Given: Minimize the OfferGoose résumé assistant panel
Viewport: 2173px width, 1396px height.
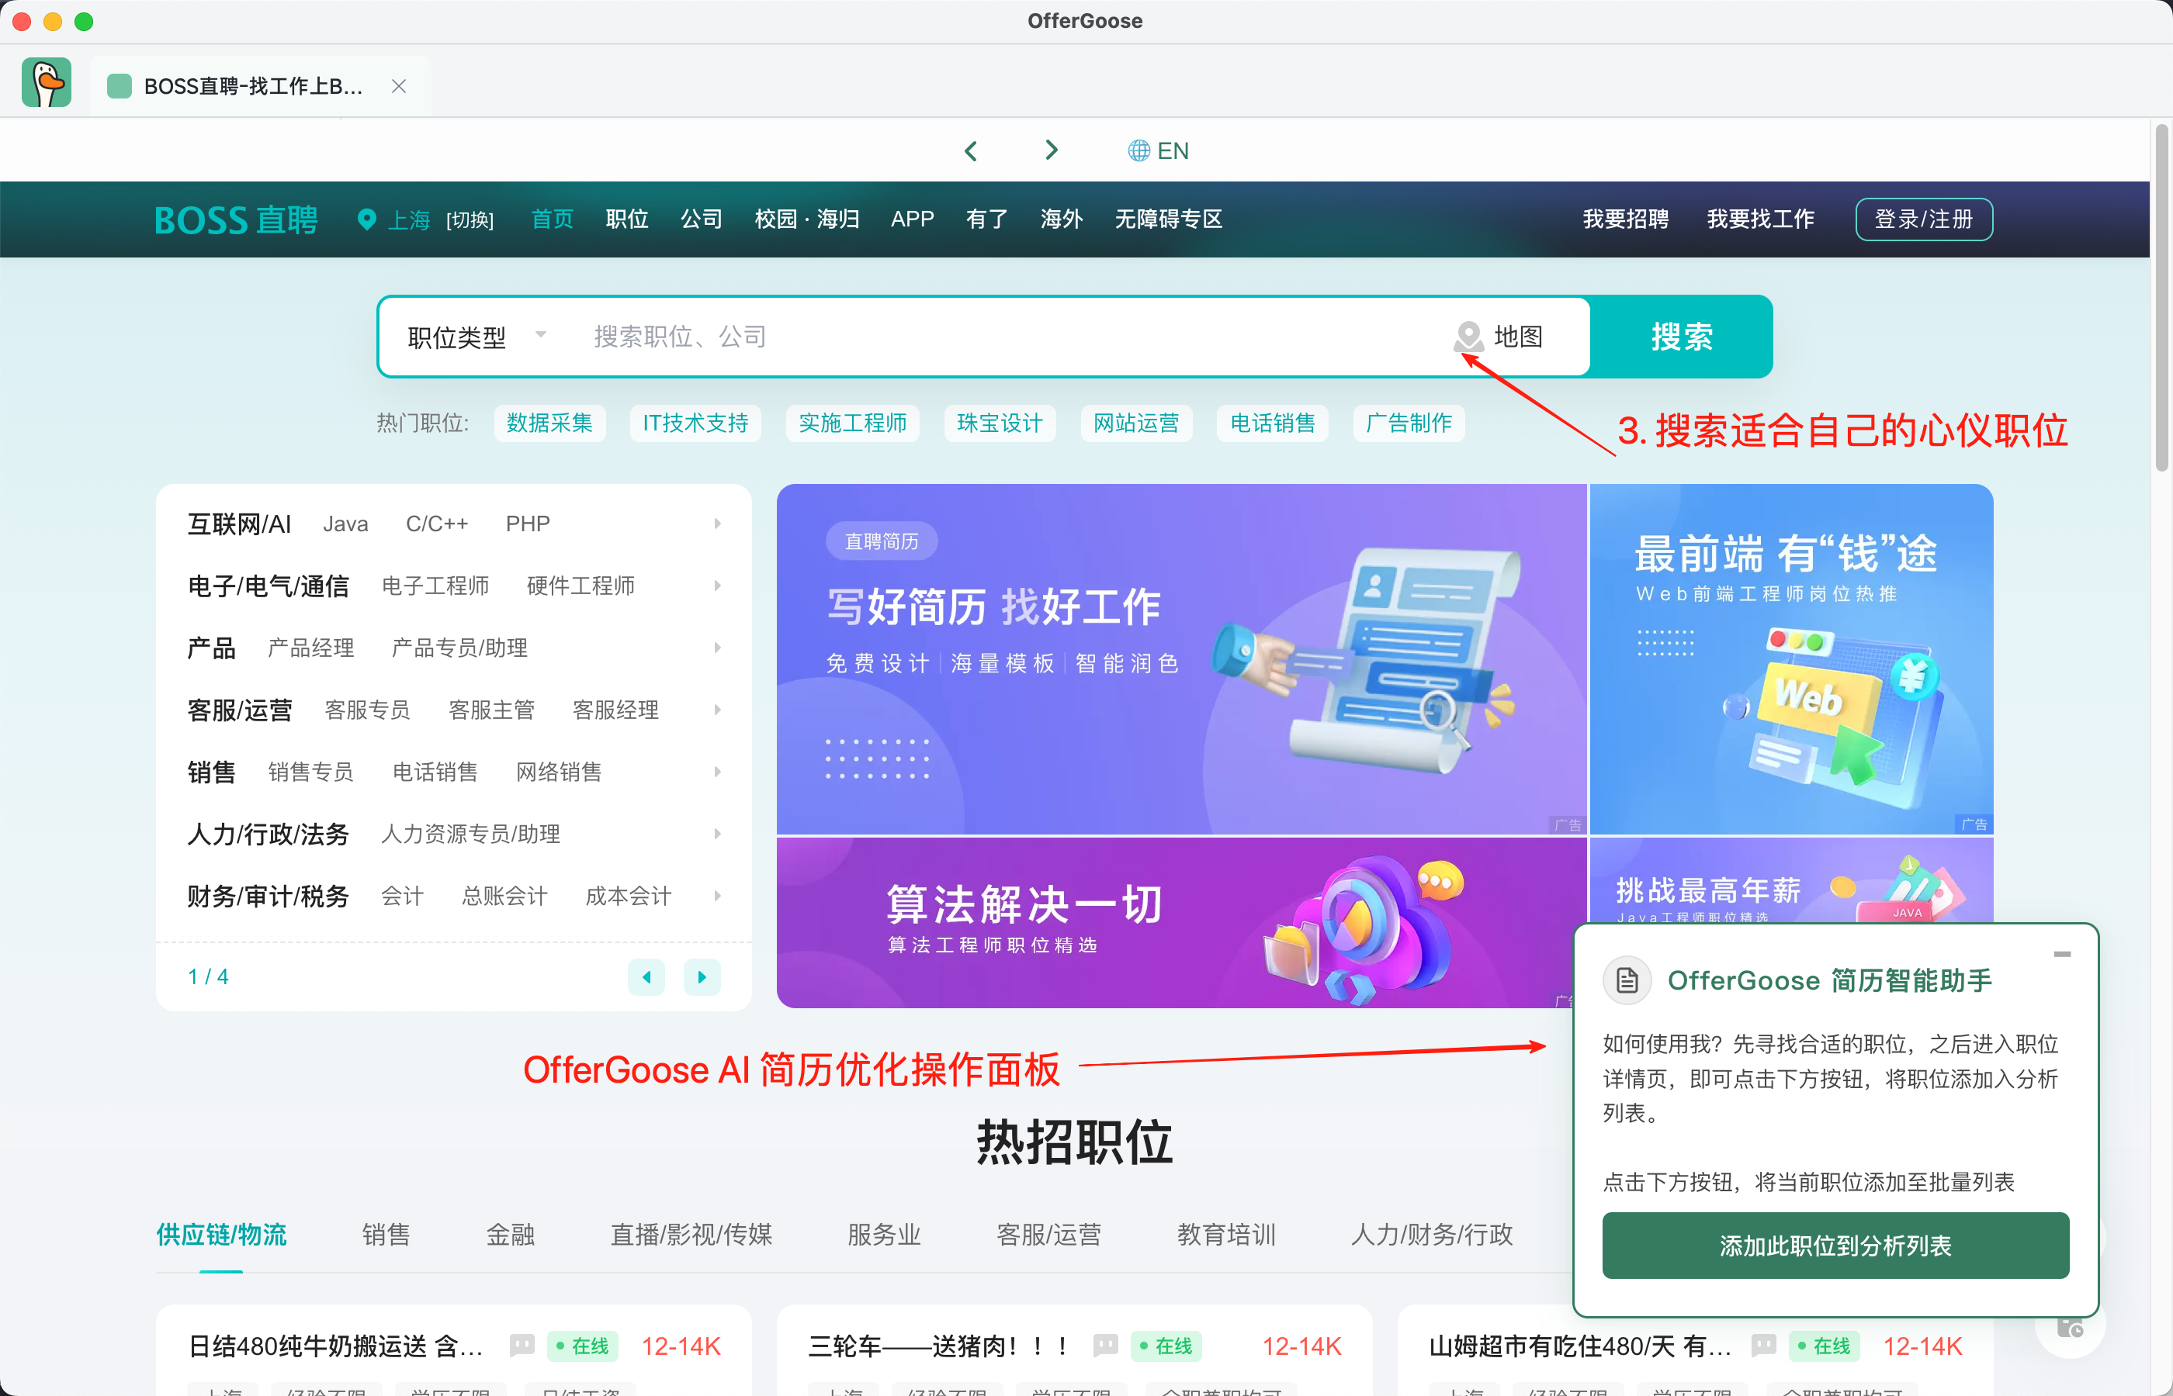Looking at the screenshot, I should pos(2061,954).
